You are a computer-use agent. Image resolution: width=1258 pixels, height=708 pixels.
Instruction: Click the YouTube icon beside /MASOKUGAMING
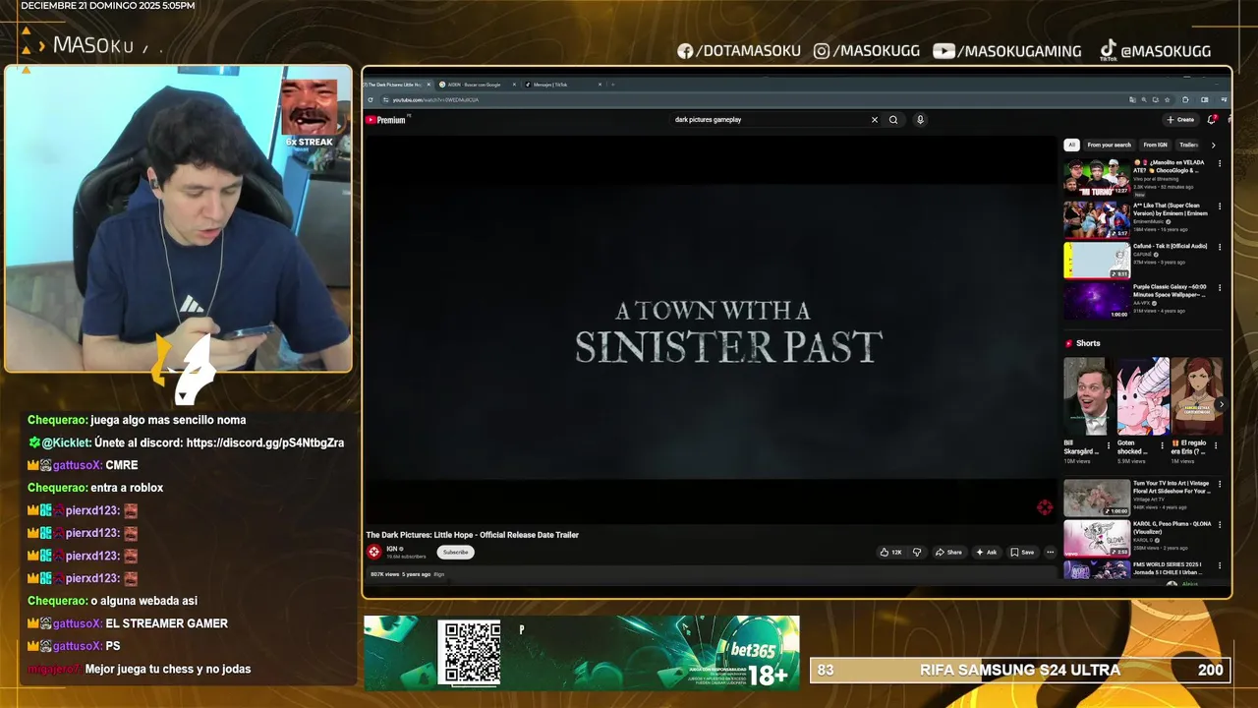[943, 51]
